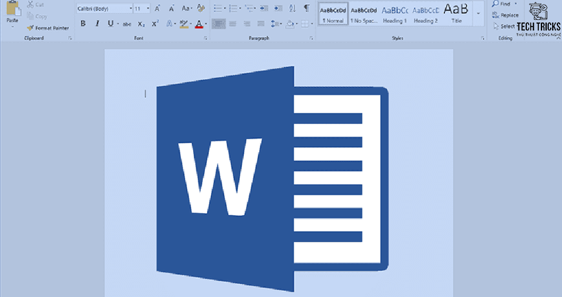Click the Copy button

click(x=37, y=16)
